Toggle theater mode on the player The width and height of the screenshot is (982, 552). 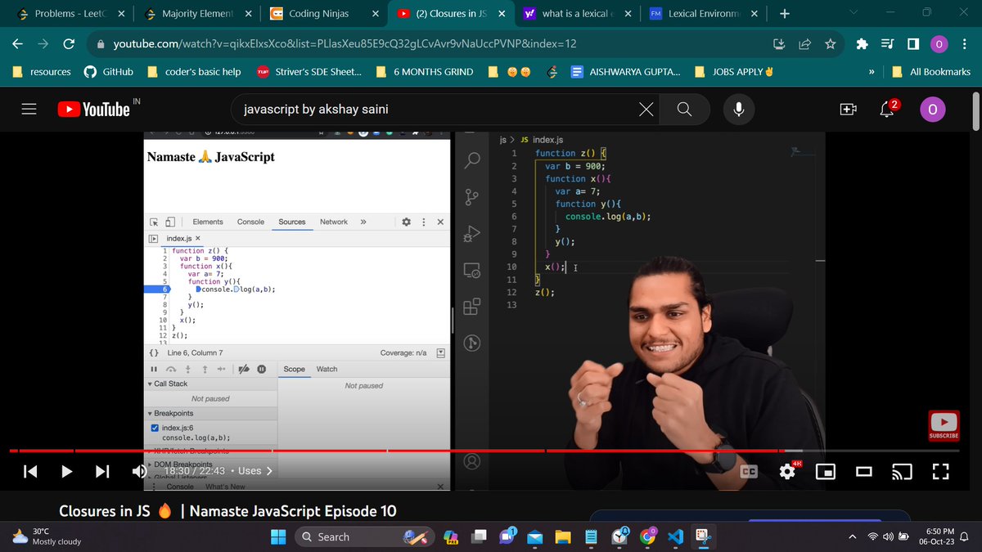coord(863,471)
